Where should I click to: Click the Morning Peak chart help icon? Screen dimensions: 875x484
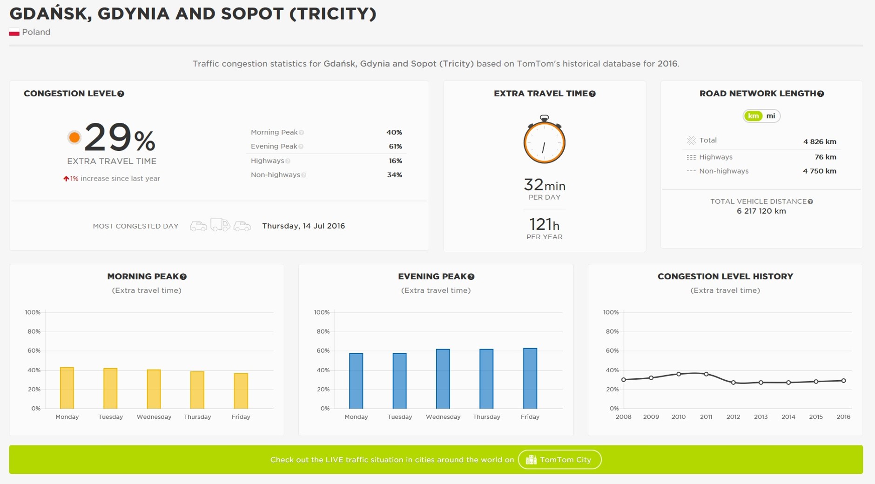183,277
